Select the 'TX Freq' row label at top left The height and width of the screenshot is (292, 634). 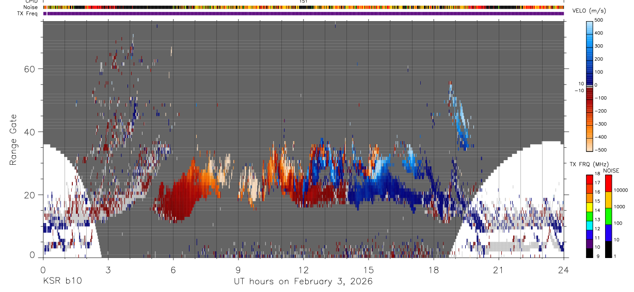[x=28, y=13]
